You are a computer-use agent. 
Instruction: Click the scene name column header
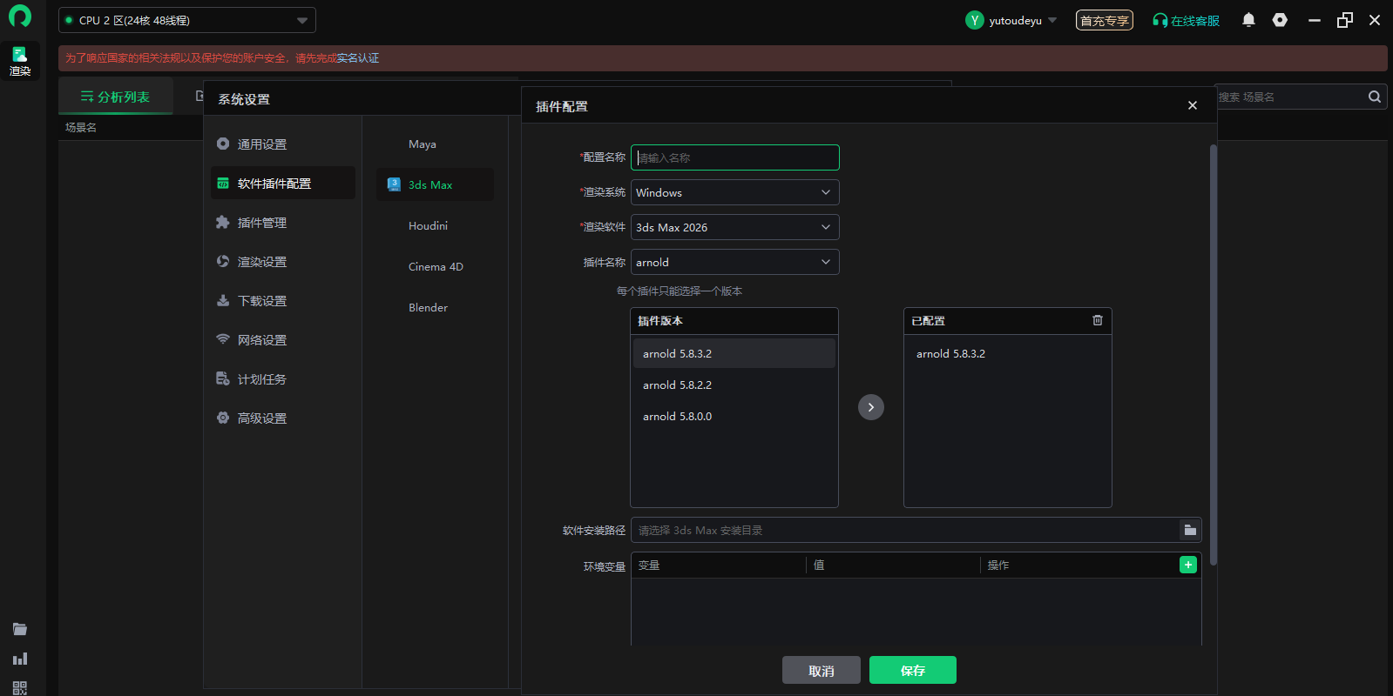click(81, 127)
